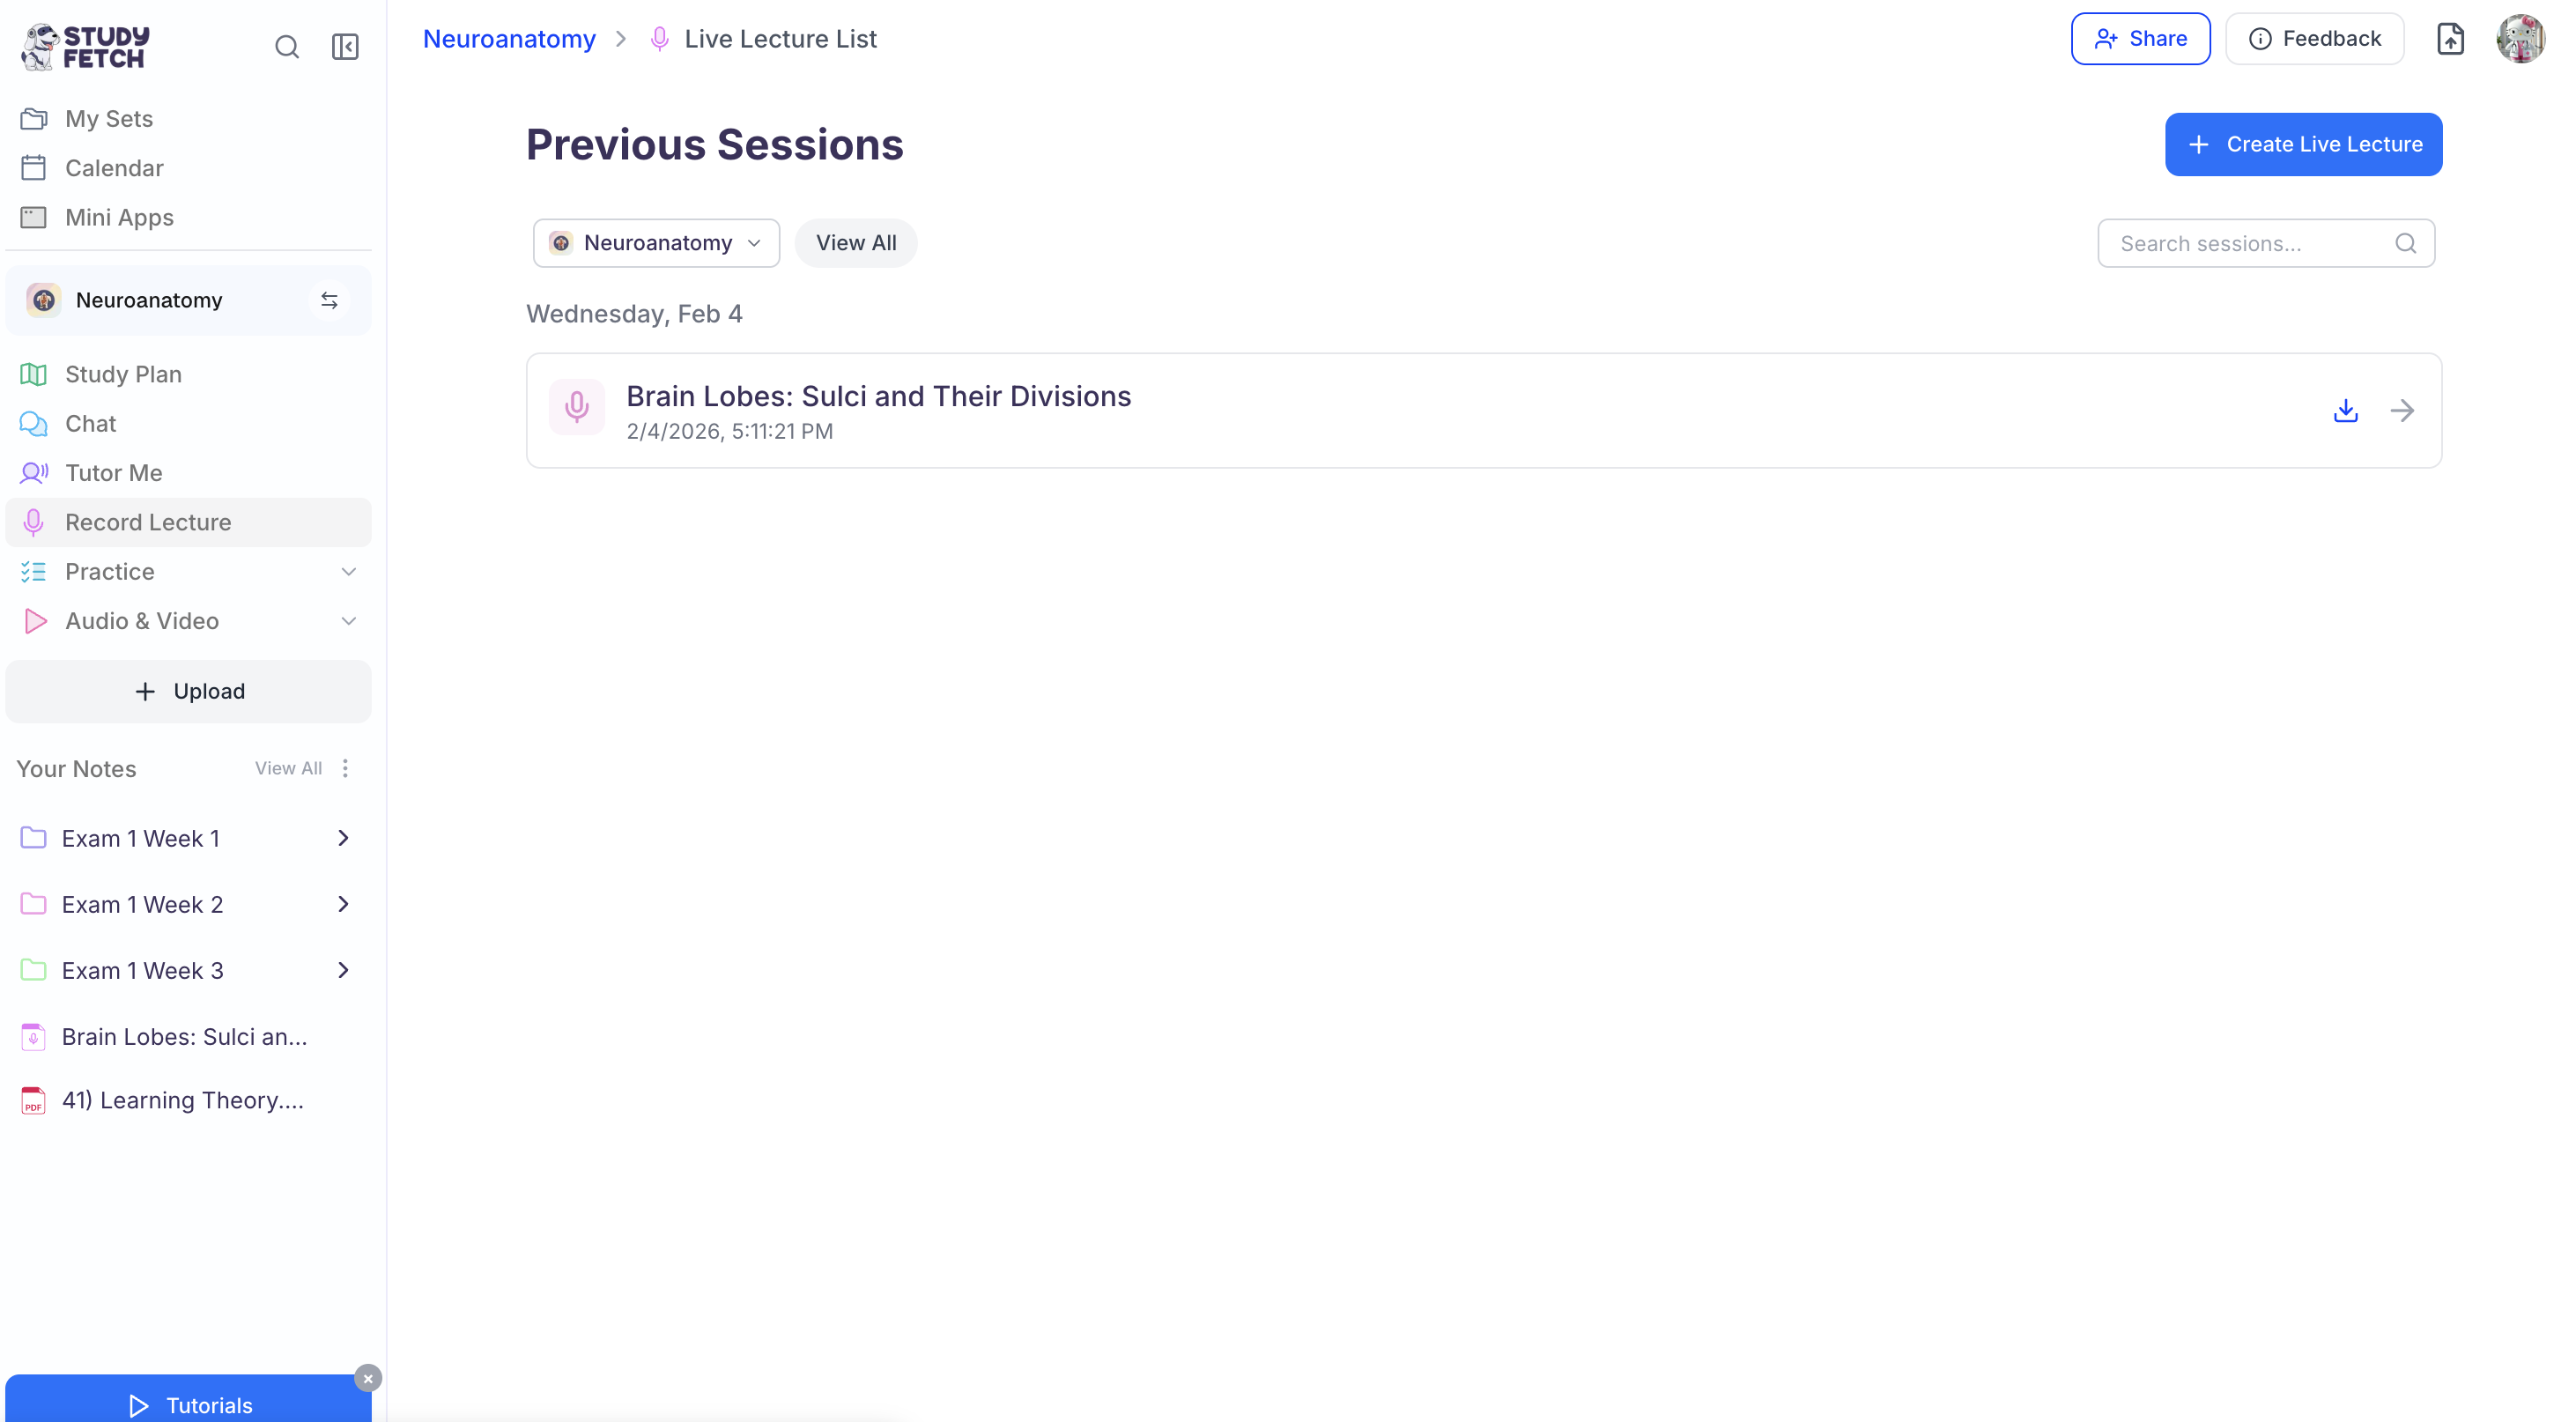Follow the Neuroanatomy breadcrumb link
2576x1422 pixels.
click(509, 39)
